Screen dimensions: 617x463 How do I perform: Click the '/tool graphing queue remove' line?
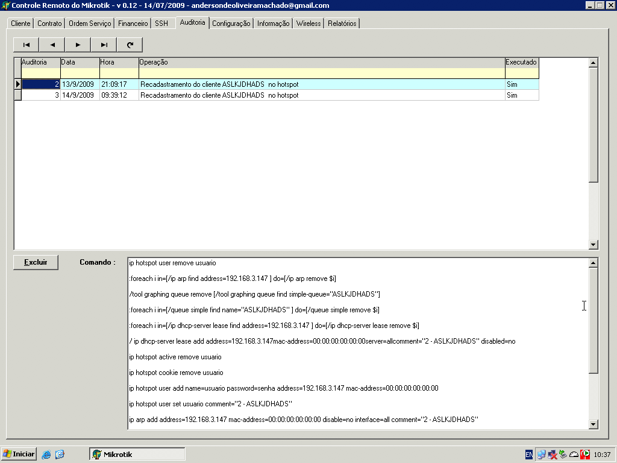[x=255, y=294]
